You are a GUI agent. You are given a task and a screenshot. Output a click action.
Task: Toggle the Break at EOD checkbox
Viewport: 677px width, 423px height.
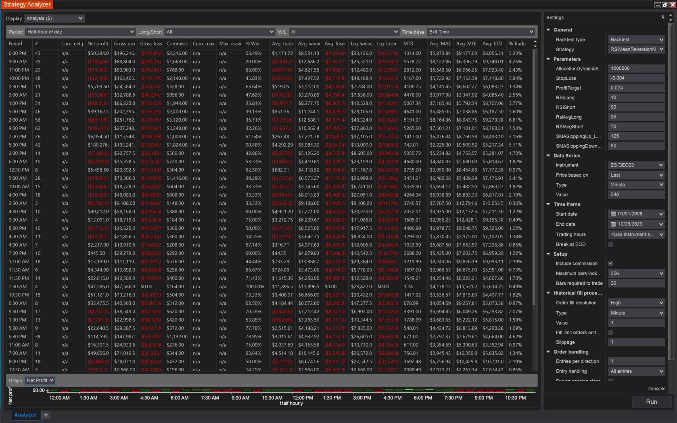click(610, 244)
